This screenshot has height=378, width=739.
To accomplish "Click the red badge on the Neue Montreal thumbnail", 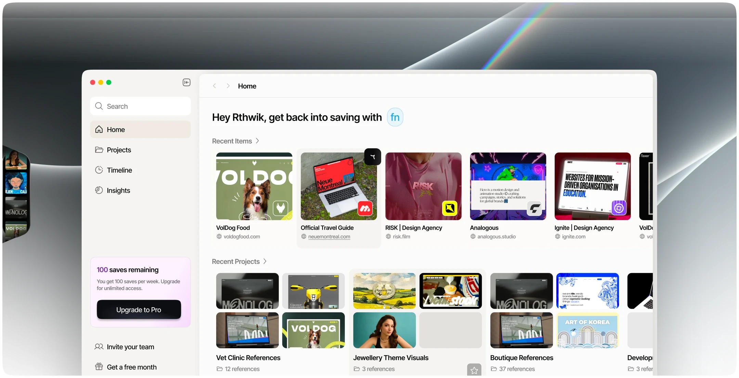I will click(365, 208).
